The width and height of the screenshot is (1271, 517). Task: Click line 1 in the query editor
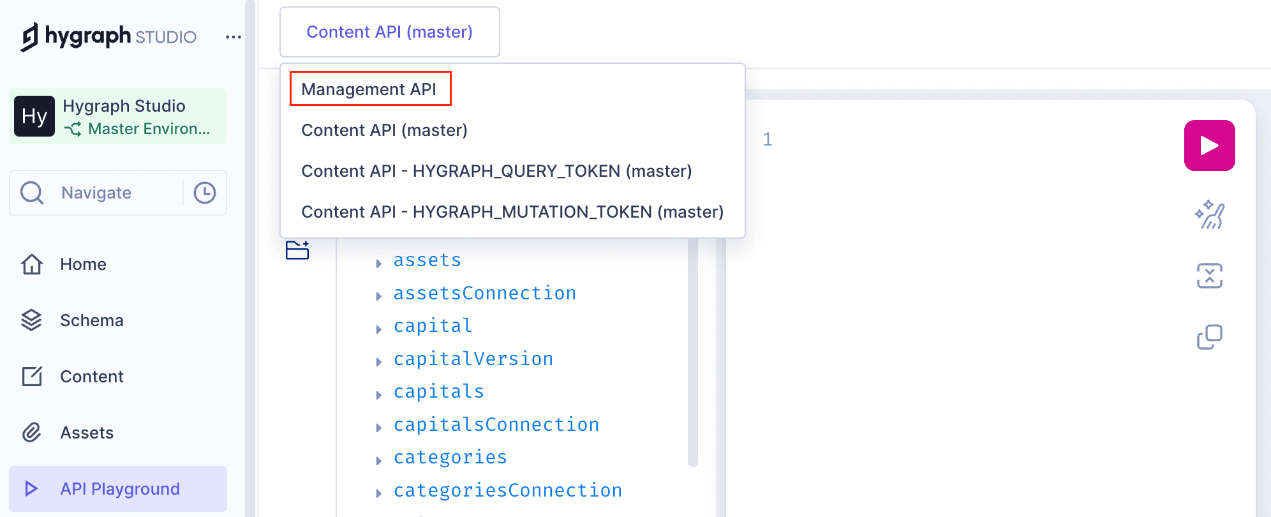[x=768, y=139]
